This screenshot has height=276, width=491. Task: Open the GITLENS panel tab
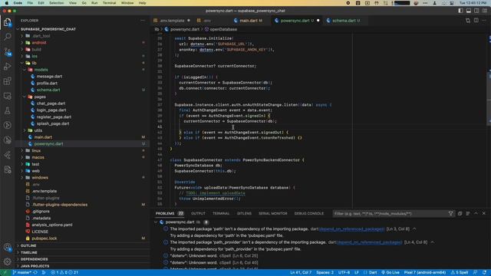pyautogui.click(x=244, y=213)
